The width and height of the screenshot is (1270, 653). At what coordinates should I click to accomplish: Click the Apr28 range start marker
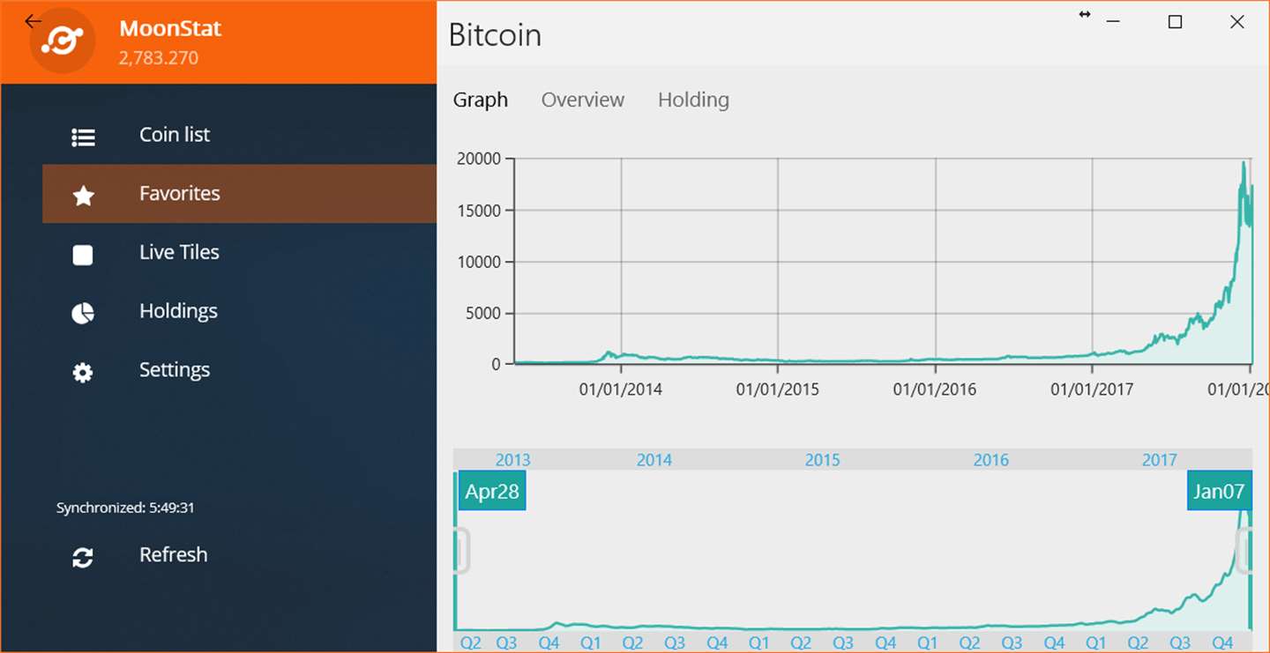pyautogui.click(x=492, y=491)
